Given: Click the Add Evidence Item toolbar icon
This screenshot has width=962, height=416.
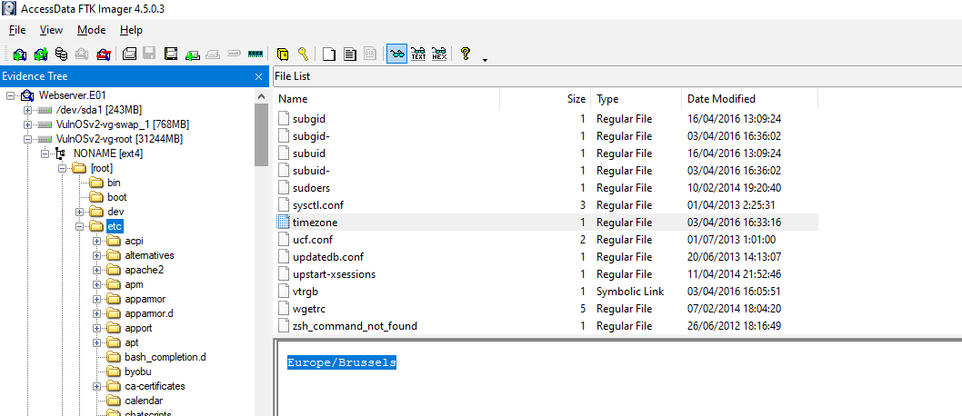Looking at the screenshot, I should coord(19,54).
